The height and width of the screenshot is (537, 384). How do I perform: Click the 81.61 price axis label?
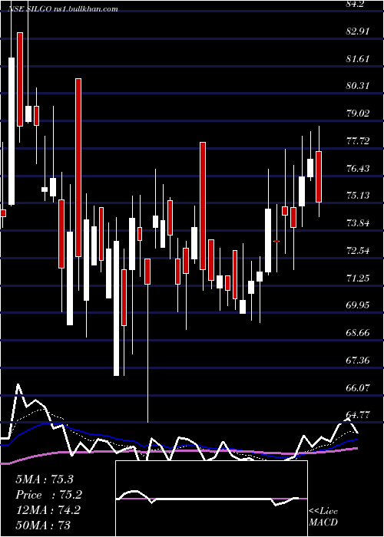(x=359, y=58)
